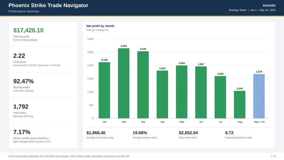Click the 2,128 data label above Jan
This screenshot has width=284, height=160.
click(x=104, y=60)
